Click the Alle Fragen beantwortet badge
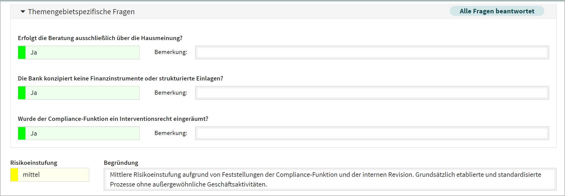The image size is (565, 196). coord(497,11)
